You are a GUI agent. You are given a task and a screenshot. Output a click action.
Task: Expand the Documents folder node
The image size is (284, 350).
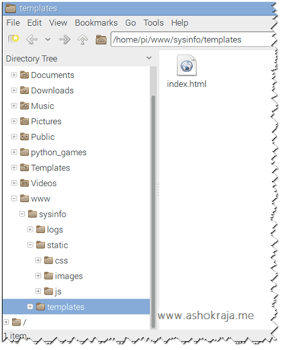click(14, 75)
